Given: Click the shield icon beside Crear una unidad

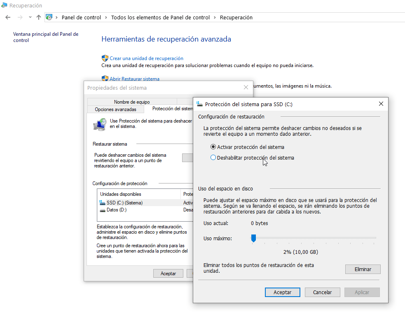Looking at the screenshot, I should [105, 58].
